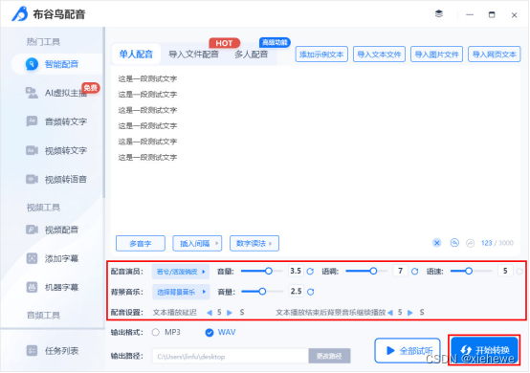Click the background music volume box 2.5

click(296, 292)
